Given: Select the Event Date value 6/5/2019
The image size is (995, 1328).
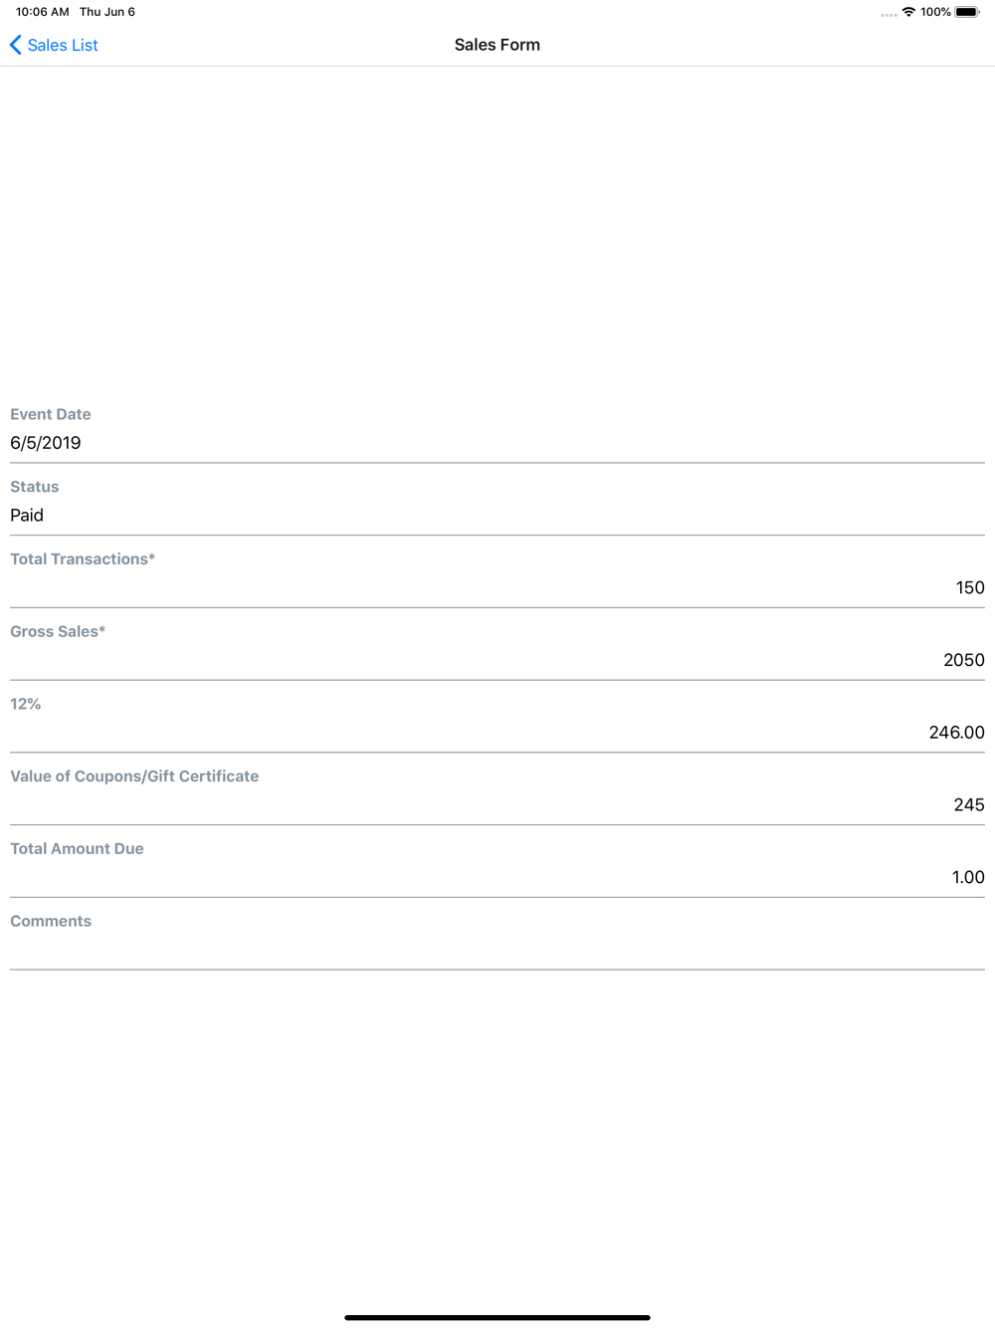Looking at the screenshot, I should tap(46, 443).
